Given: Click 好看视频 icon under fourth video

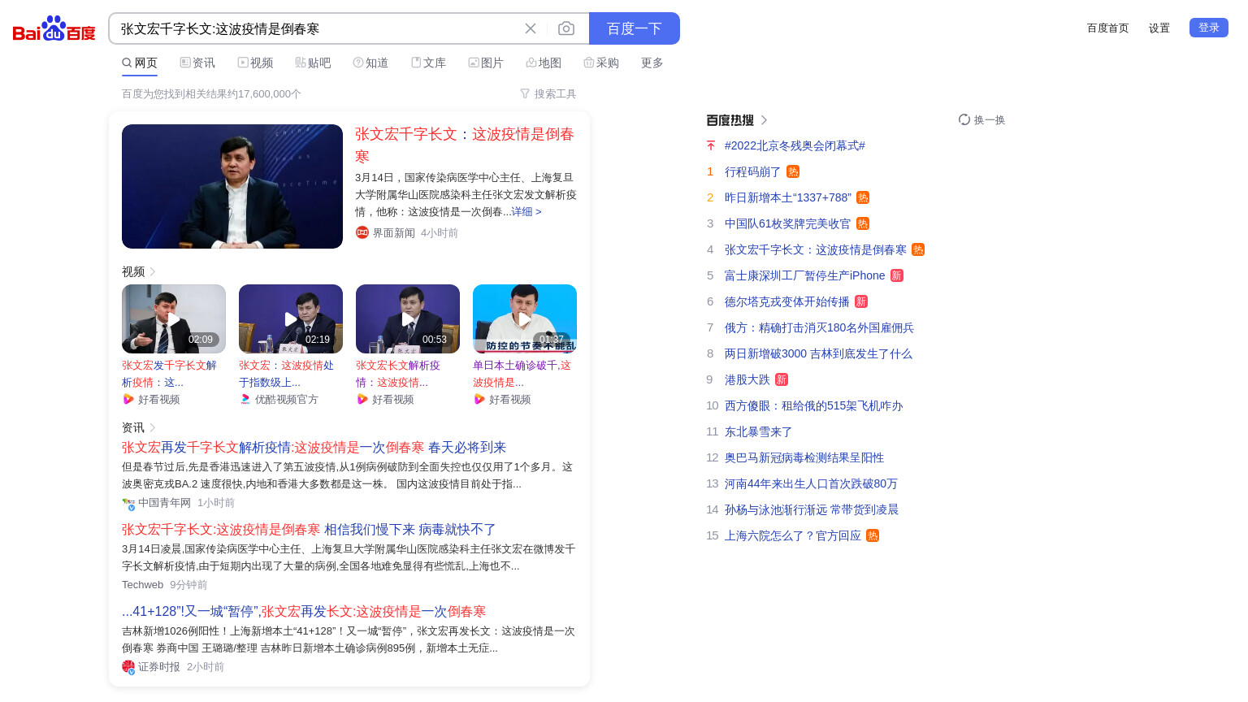Looking at the screenshot, I should click(x=479, y=399).
